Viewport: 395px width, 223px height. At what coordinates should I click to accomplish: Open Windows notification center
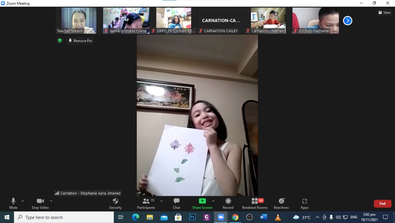tap(385, 217)
